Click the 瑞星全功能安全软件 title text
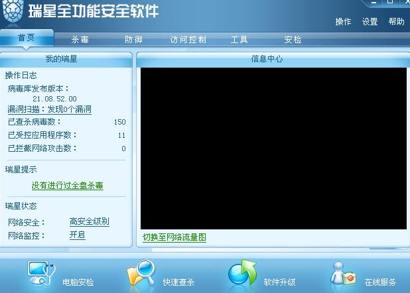This screenshot has height=293, width=410. point(94,11)
